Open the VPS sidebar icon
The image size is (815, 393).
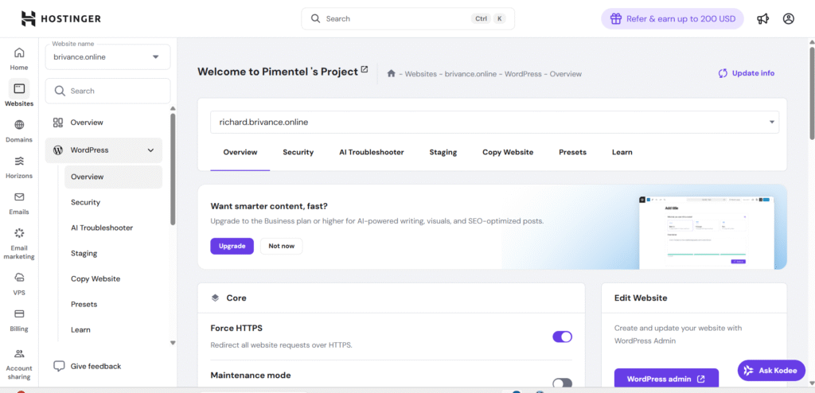[19, 278]
